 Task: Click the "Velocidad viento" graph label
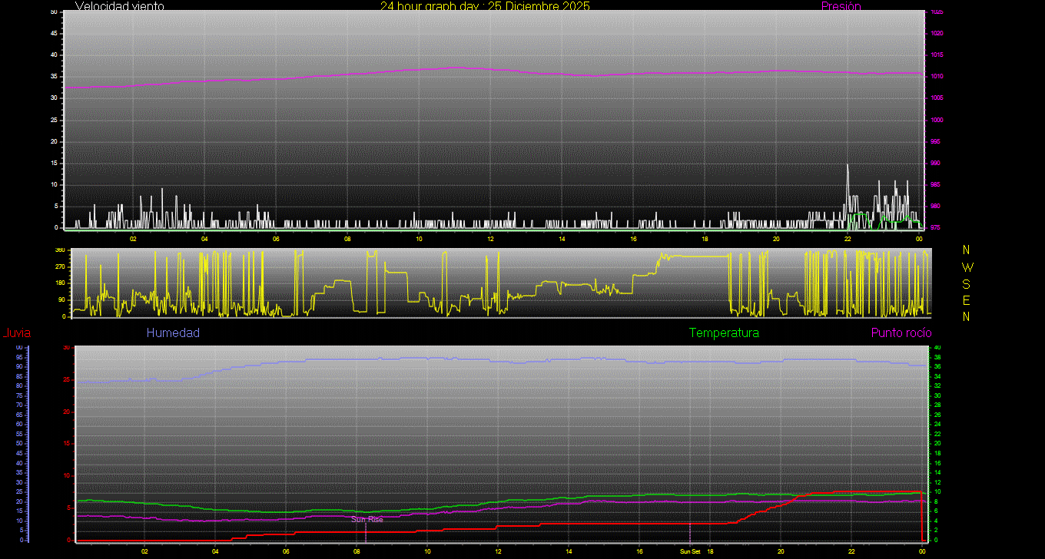coord(119,6)
